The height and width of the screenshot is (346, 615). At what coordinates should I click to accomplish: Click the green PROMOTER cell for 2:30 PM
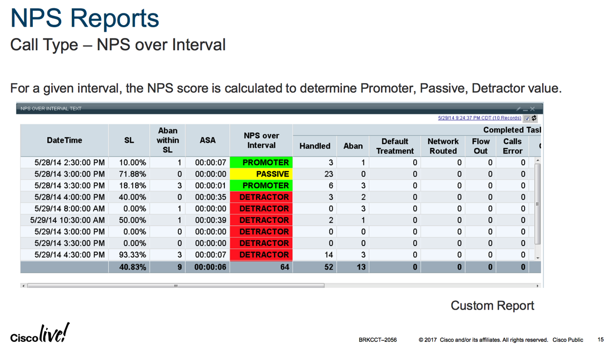click(261, 162)
